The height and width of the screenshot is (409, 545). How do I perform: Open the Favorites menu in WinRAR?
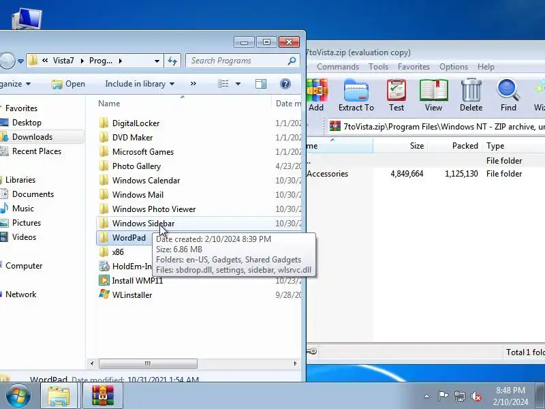414,67
